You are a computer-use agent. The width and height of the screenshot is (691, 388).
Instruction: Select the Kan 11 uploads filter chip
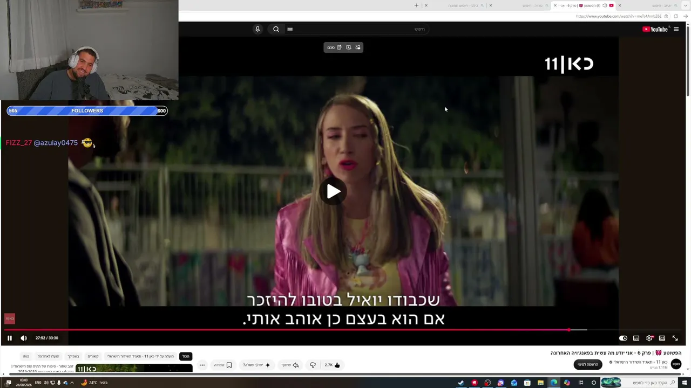tap(140, 356)
